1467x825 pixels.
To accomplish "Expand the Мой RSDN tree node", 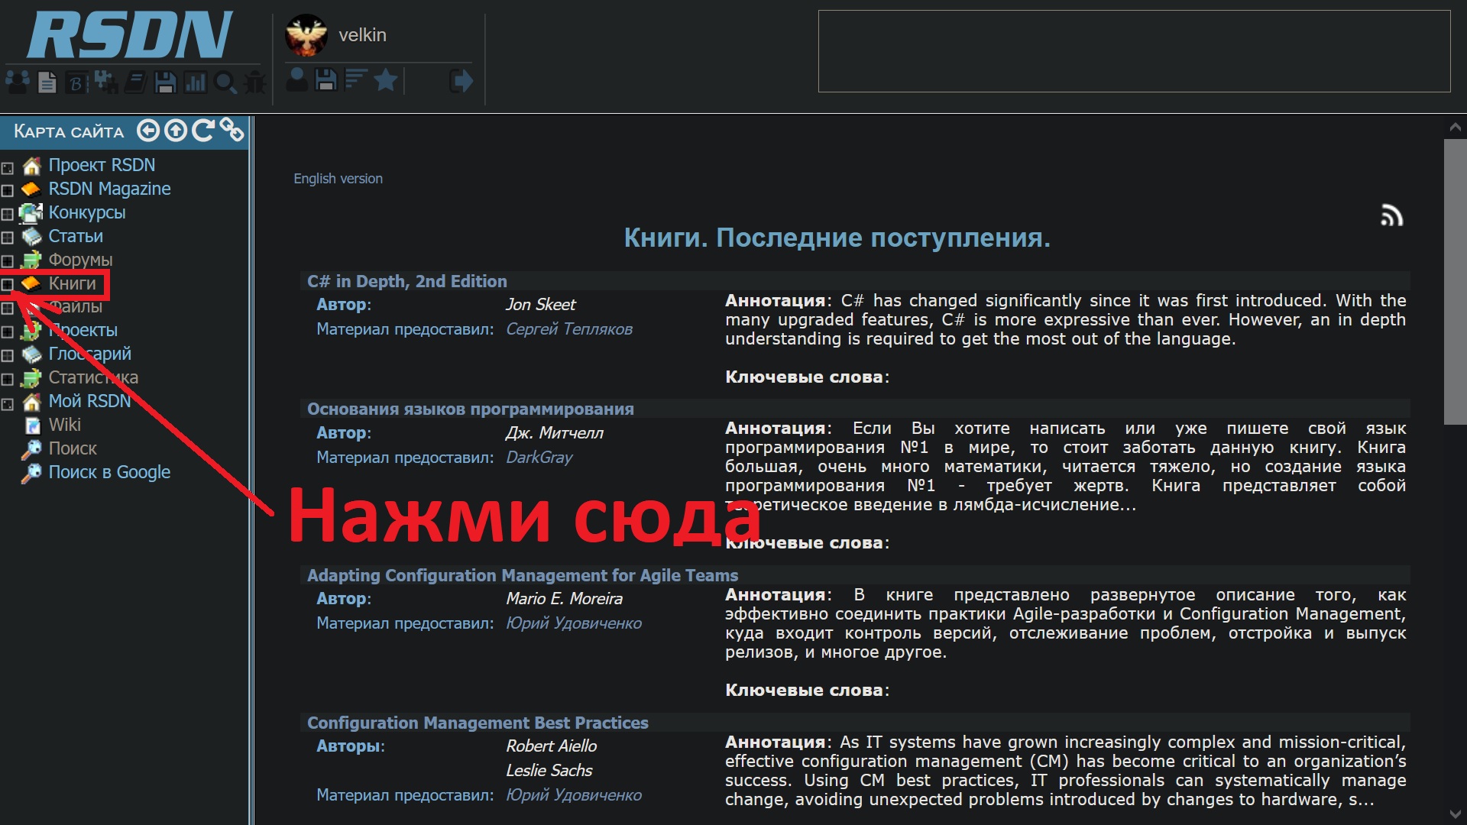I will pyautogui.click(x=8, y=403).
